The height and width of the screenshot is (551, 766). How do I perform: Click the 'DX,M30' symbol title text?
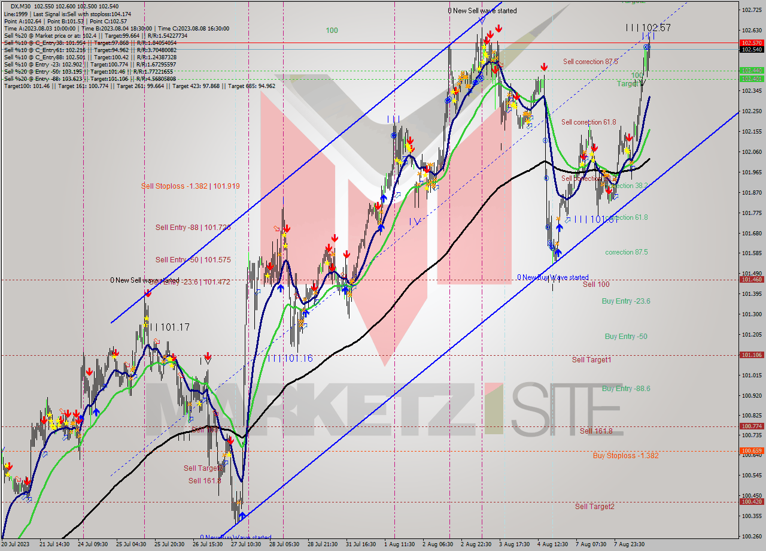(x=22, y=6)
